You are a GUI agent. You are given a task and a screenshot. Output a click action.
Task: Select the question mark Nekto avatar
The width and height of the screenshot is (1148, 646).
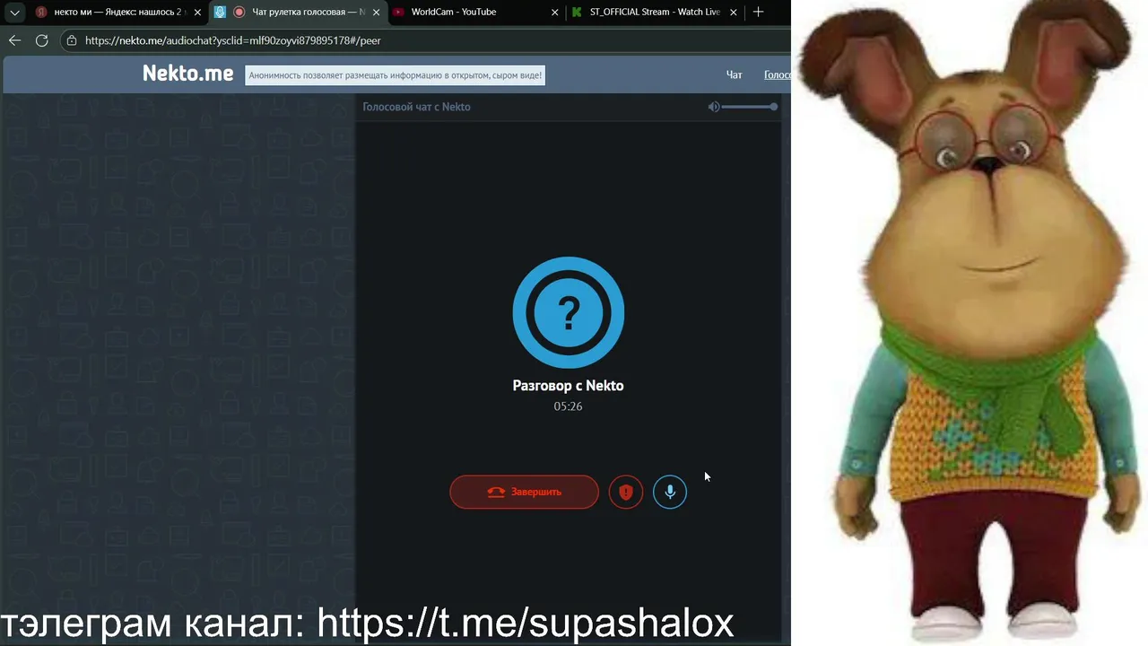pos(568,312)
